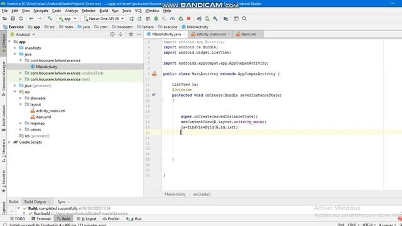Build project with the hammer icon
The image size is (402, 226).
50,19
